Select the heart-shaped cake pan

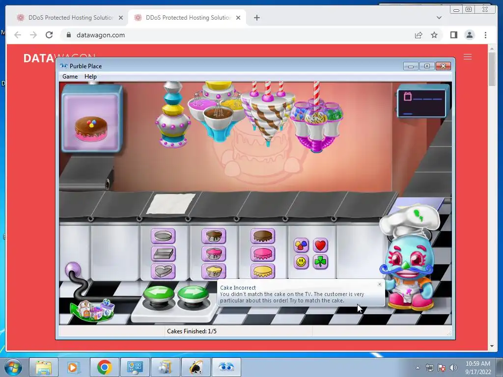point(163,271)
